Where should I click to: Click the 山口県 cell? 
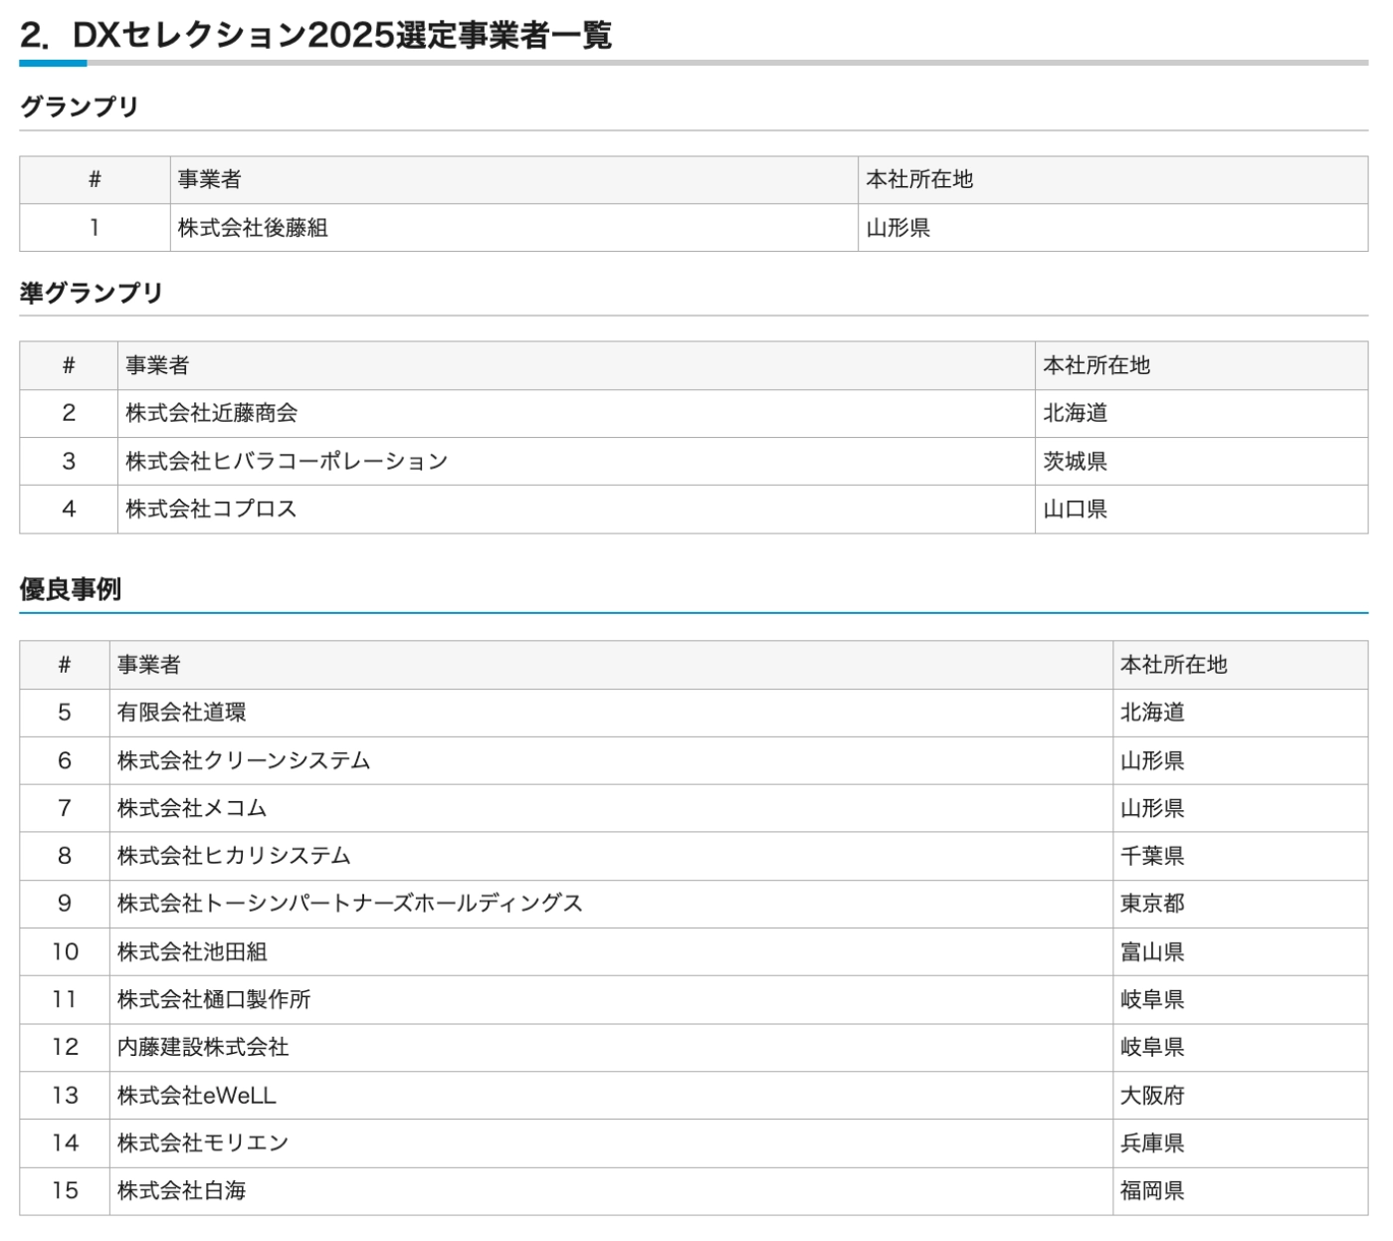tap(1201, 509)
